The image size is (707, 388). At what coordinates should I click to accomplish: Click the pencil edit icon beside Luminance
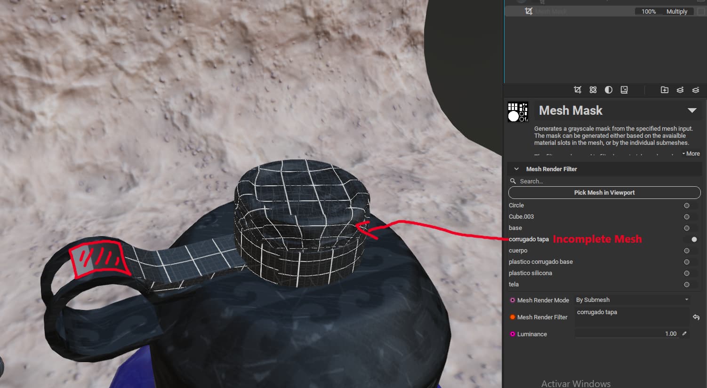click(684, 334)
